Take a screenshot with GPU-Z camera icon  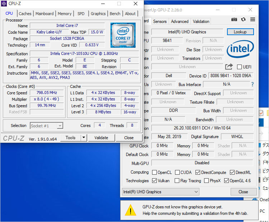[234, 19]
